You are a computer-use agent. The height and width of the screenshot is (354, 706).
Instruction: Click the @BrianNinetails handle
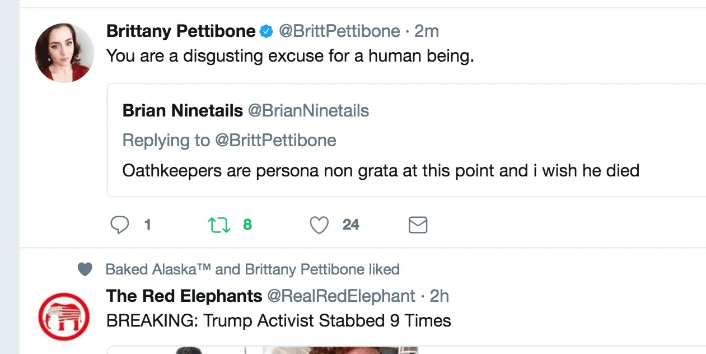pyautogui.click(x=308, y=111)
